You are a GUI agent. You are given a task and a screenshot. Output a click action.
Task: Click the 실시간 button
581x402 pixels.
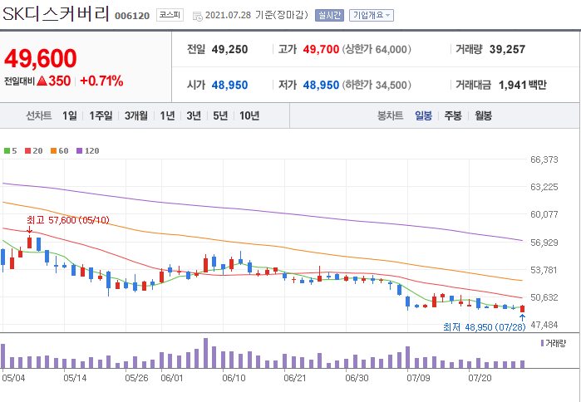coord(329,16)
